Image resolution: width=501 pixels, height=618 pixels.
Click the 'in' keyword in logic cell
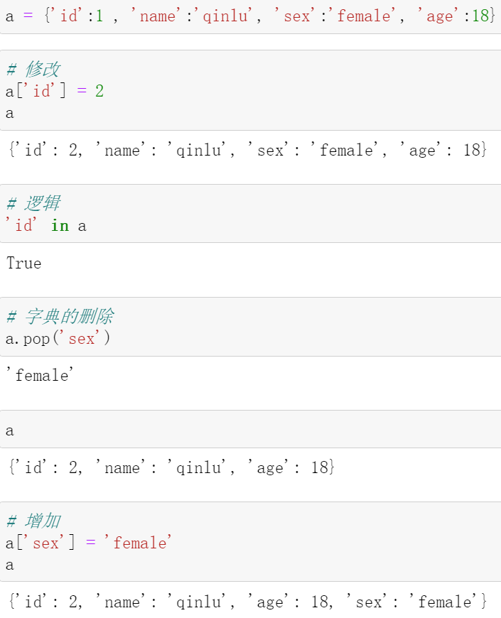(60, 226)
